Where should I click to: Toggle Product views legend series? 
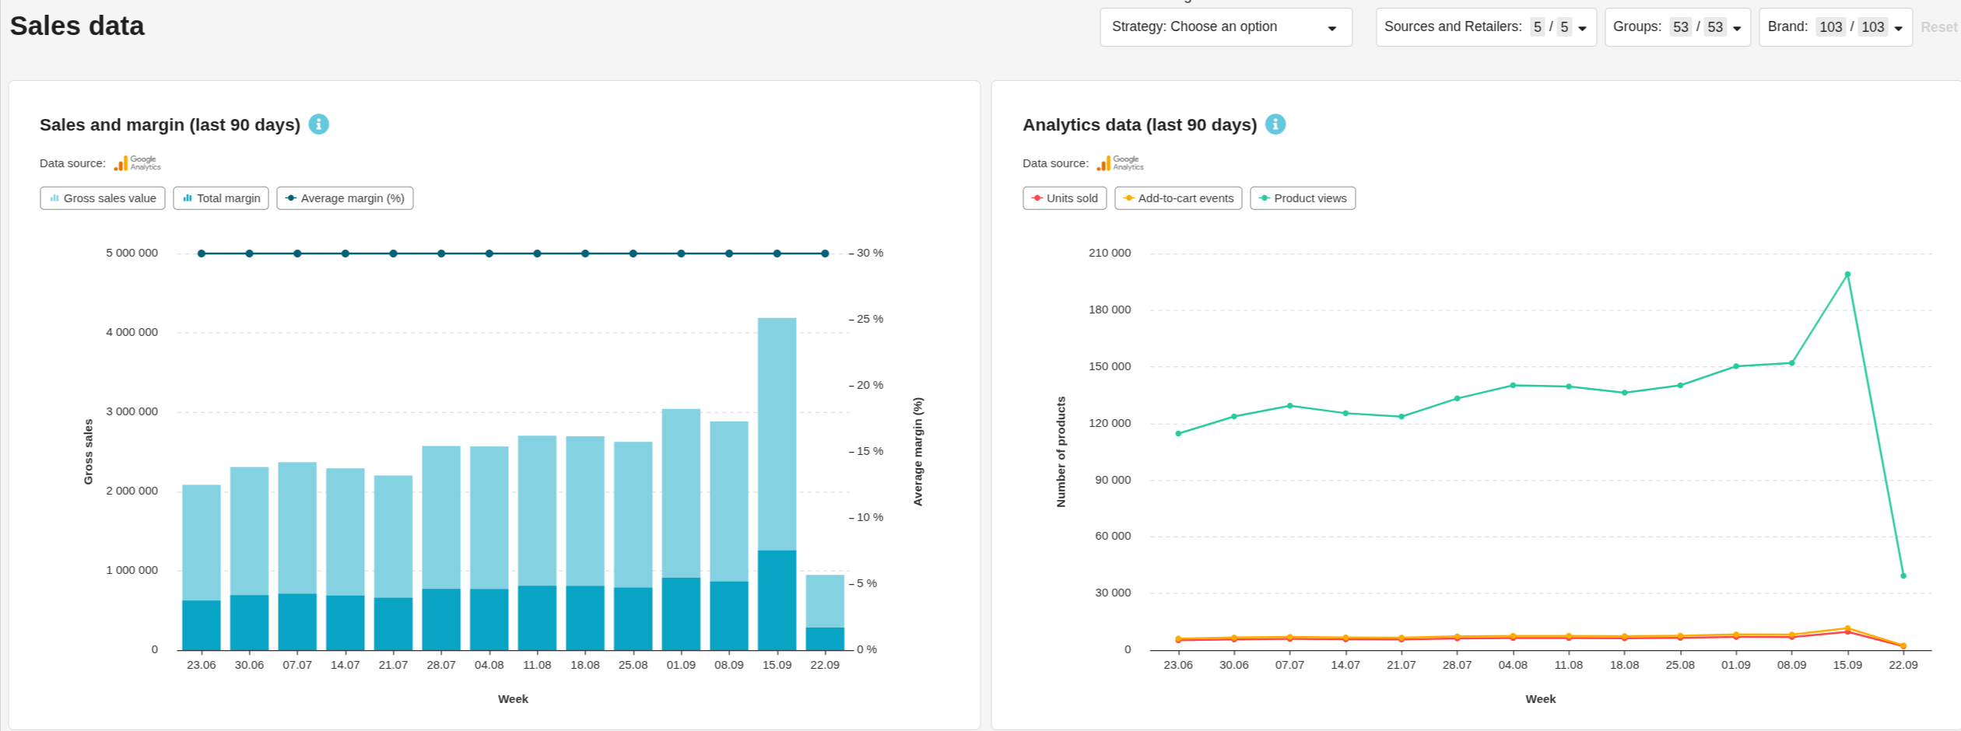(x=1302, y=198)
